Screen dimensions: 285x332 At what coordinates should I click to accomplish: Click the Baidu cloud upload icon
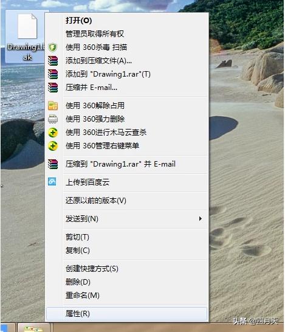(x=52, y=182)
